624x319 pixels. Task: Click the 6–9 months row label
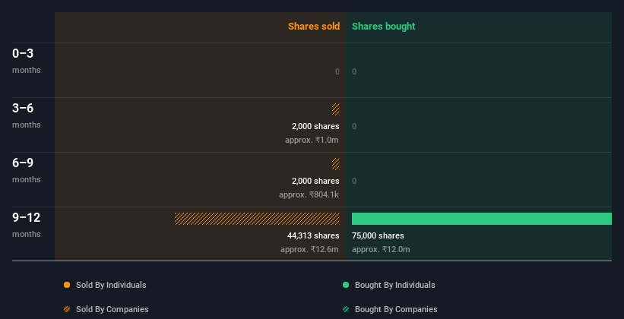coord(27,170)
